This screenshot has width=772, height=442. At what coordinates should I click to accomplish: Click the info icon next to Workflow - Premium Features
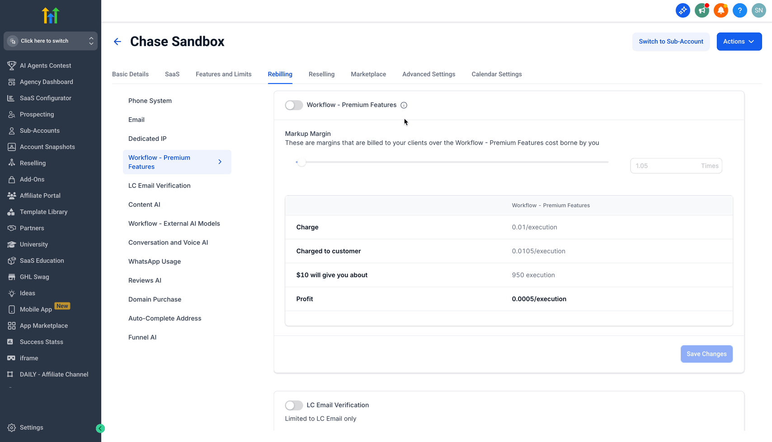404,105
